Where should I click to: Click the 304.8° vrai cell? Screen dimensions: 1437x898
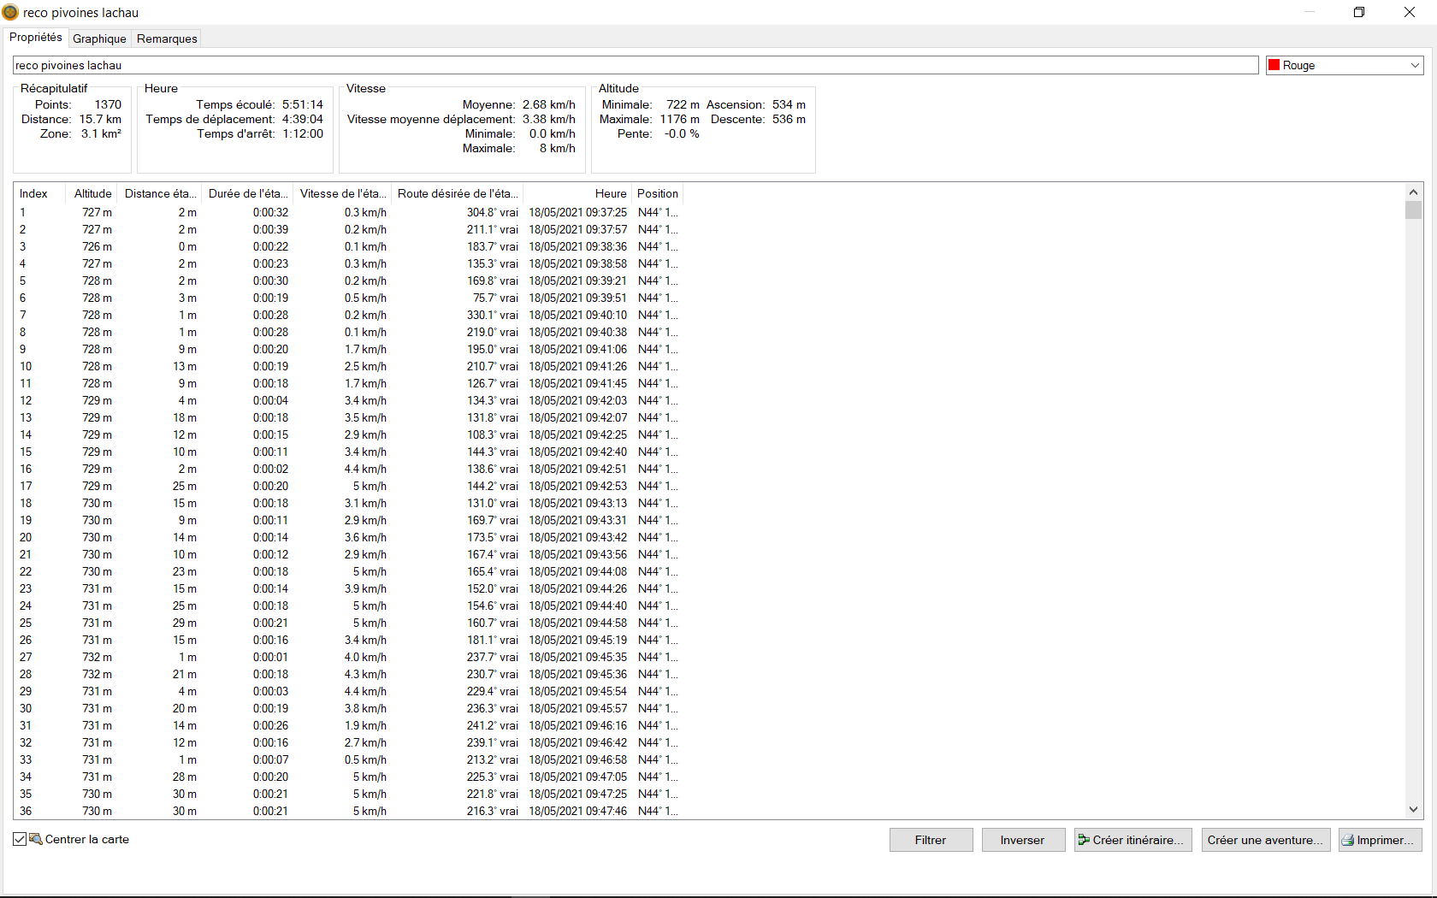[x=492, y=212]
